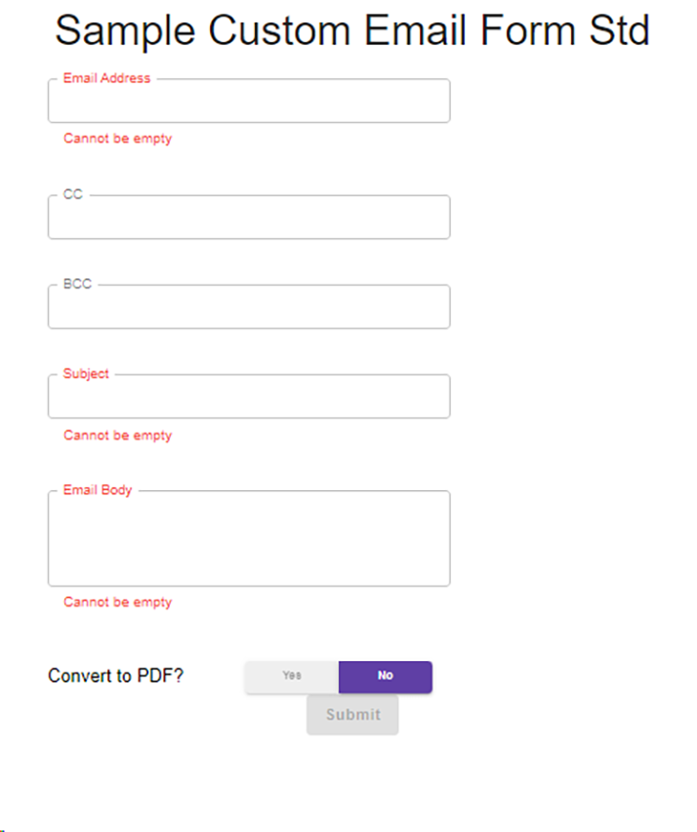
Task: Toggle Convert to PDF to Yes
Action: (292, 677)
